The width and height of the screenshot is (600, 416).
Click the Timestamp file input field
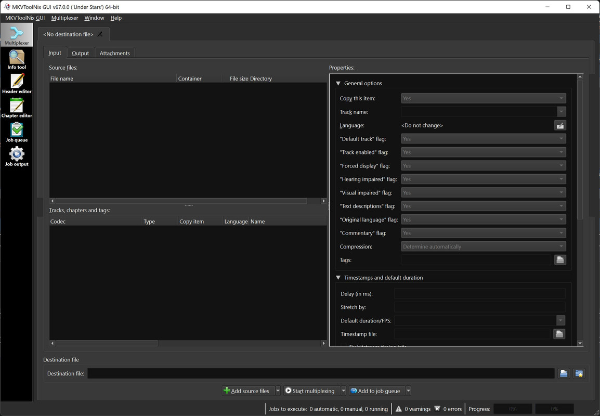(472, 334)
